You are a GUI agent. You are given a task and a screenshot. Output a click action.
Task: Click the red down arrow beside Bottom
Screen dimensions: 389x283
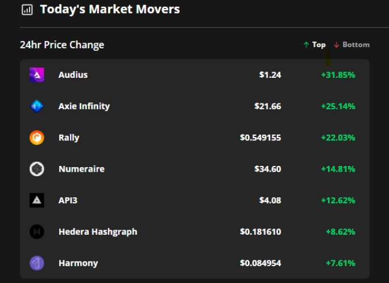pos(337,44)
